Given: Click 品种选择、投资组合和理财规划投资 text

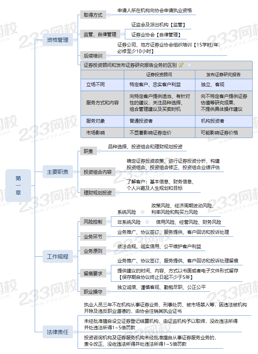Looking at the screenshot, I should 145,147.
